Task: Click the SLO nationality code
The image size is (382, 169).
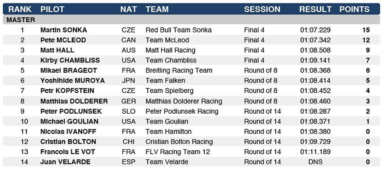Action: pyautogui.click(x=128, y=111)
